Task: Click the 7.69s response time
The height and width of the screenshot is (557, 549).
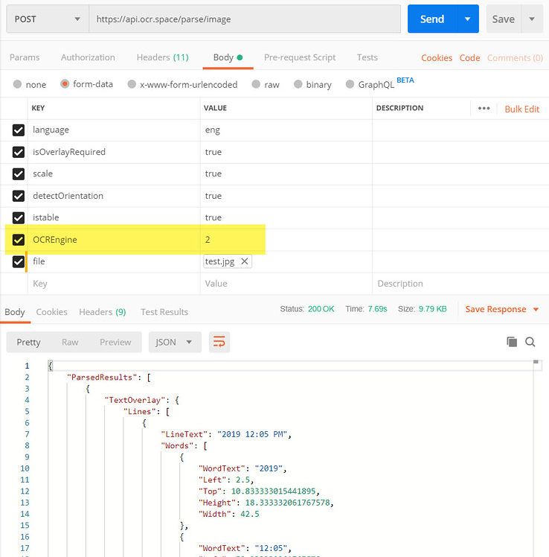Action: point(377,309)
